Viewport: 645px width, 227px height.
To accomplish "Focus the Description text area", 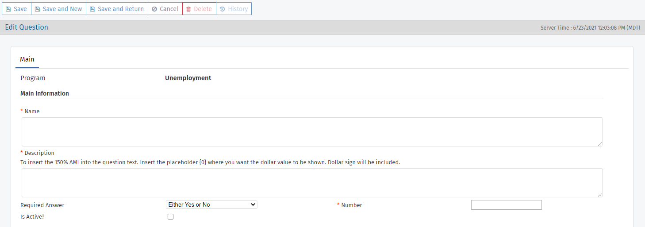I will [311, 183].
